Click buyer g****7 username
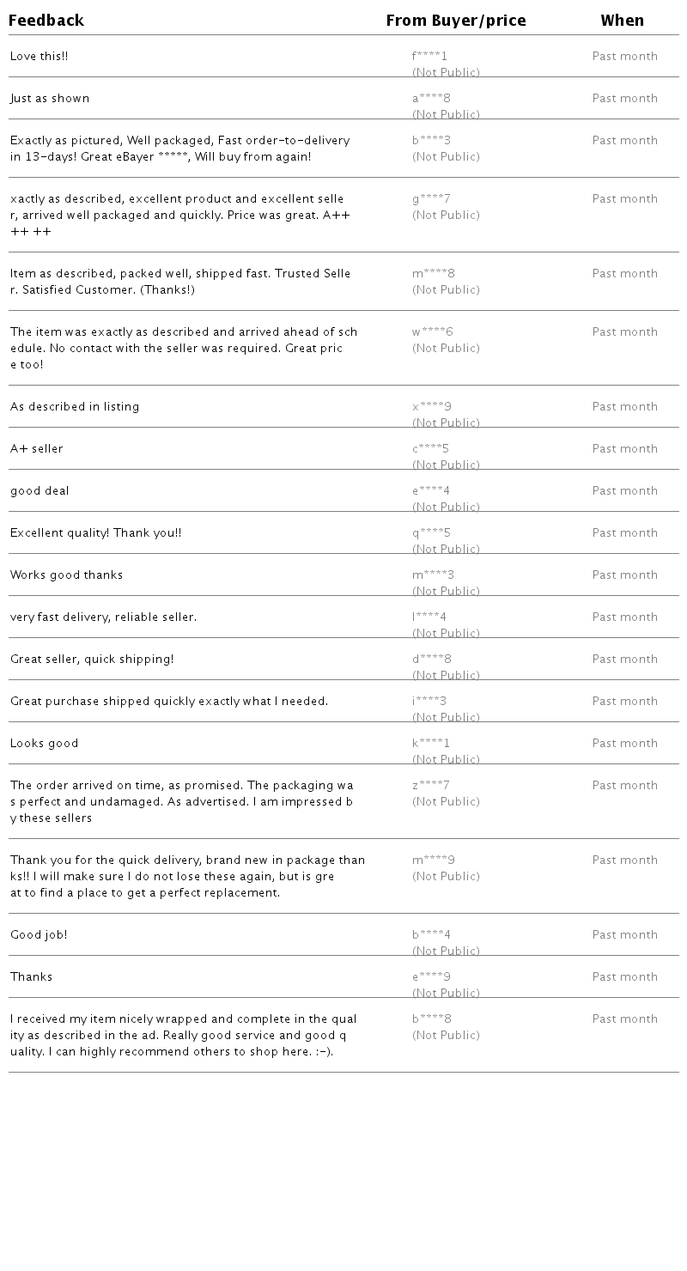This screenshot has height=1271, width=687. pyautogui.click(x=431, y=199)
